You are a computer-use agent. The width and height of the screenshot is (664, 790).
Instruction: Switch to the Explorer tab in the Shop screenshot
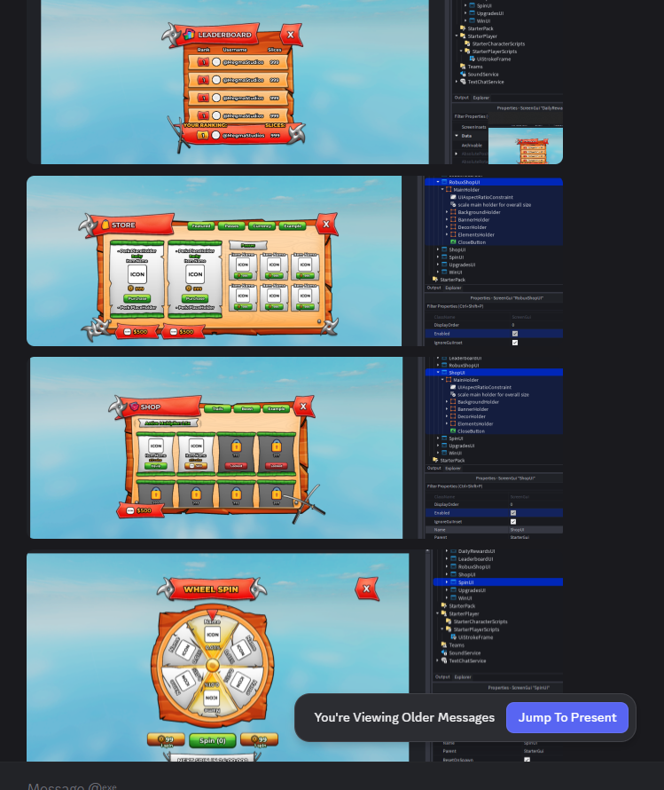453,468
